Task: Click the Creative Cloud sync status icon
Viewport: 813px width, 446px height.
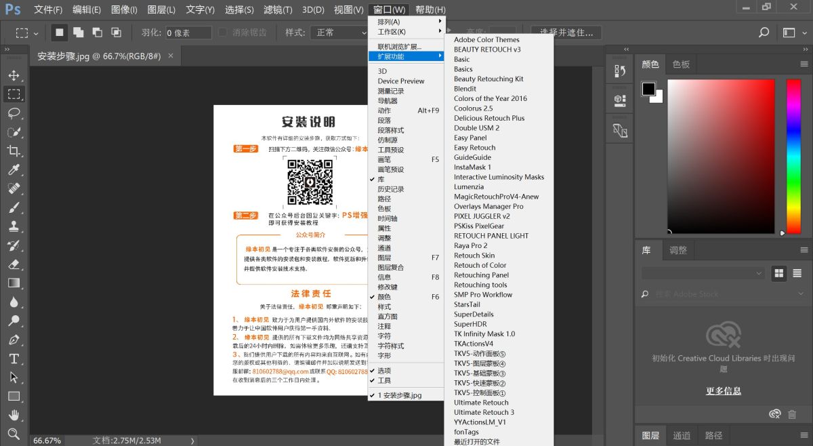Action: (x=775, y=414)
